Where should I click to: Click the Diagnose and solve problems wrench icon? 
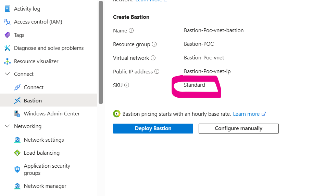(x=7, y=48)
